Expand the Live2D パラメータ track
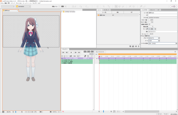 pos(63,60)
